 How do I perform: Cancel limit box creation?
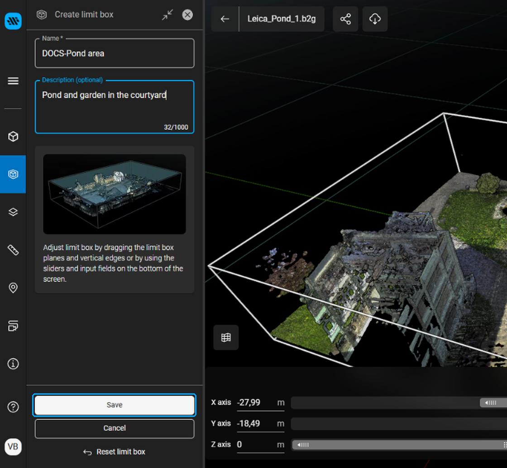(115, 428)
